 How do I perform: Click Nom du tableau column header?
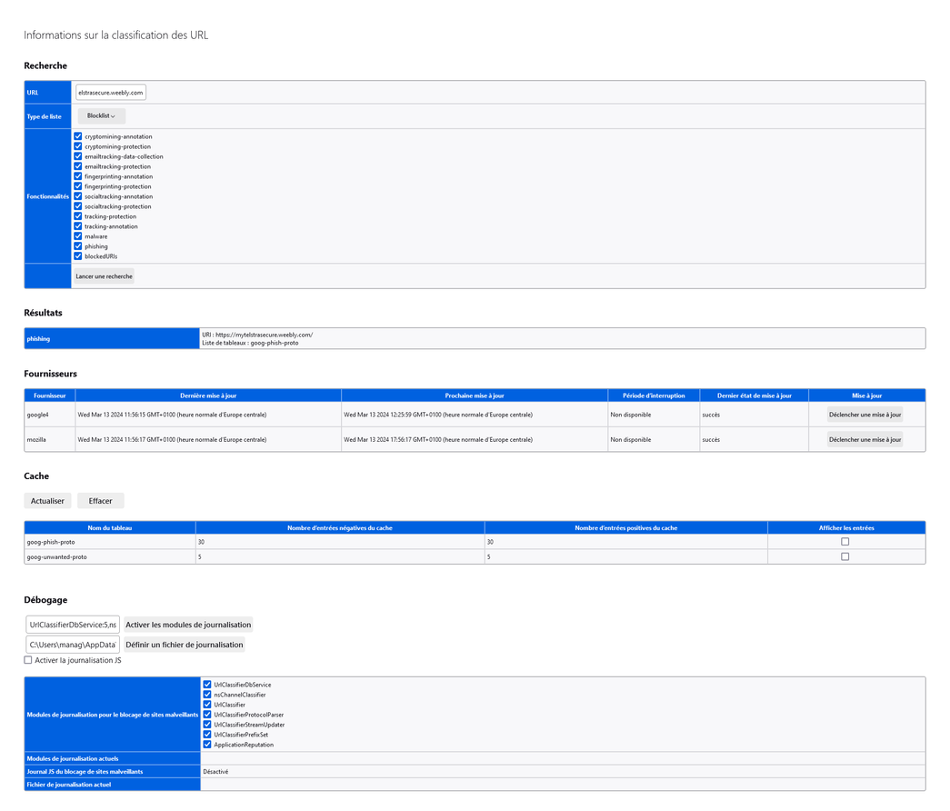coord(110,528)
